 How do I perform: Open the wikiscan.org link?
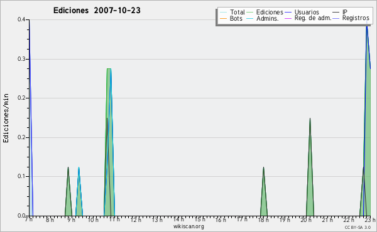tap(188, 226)
